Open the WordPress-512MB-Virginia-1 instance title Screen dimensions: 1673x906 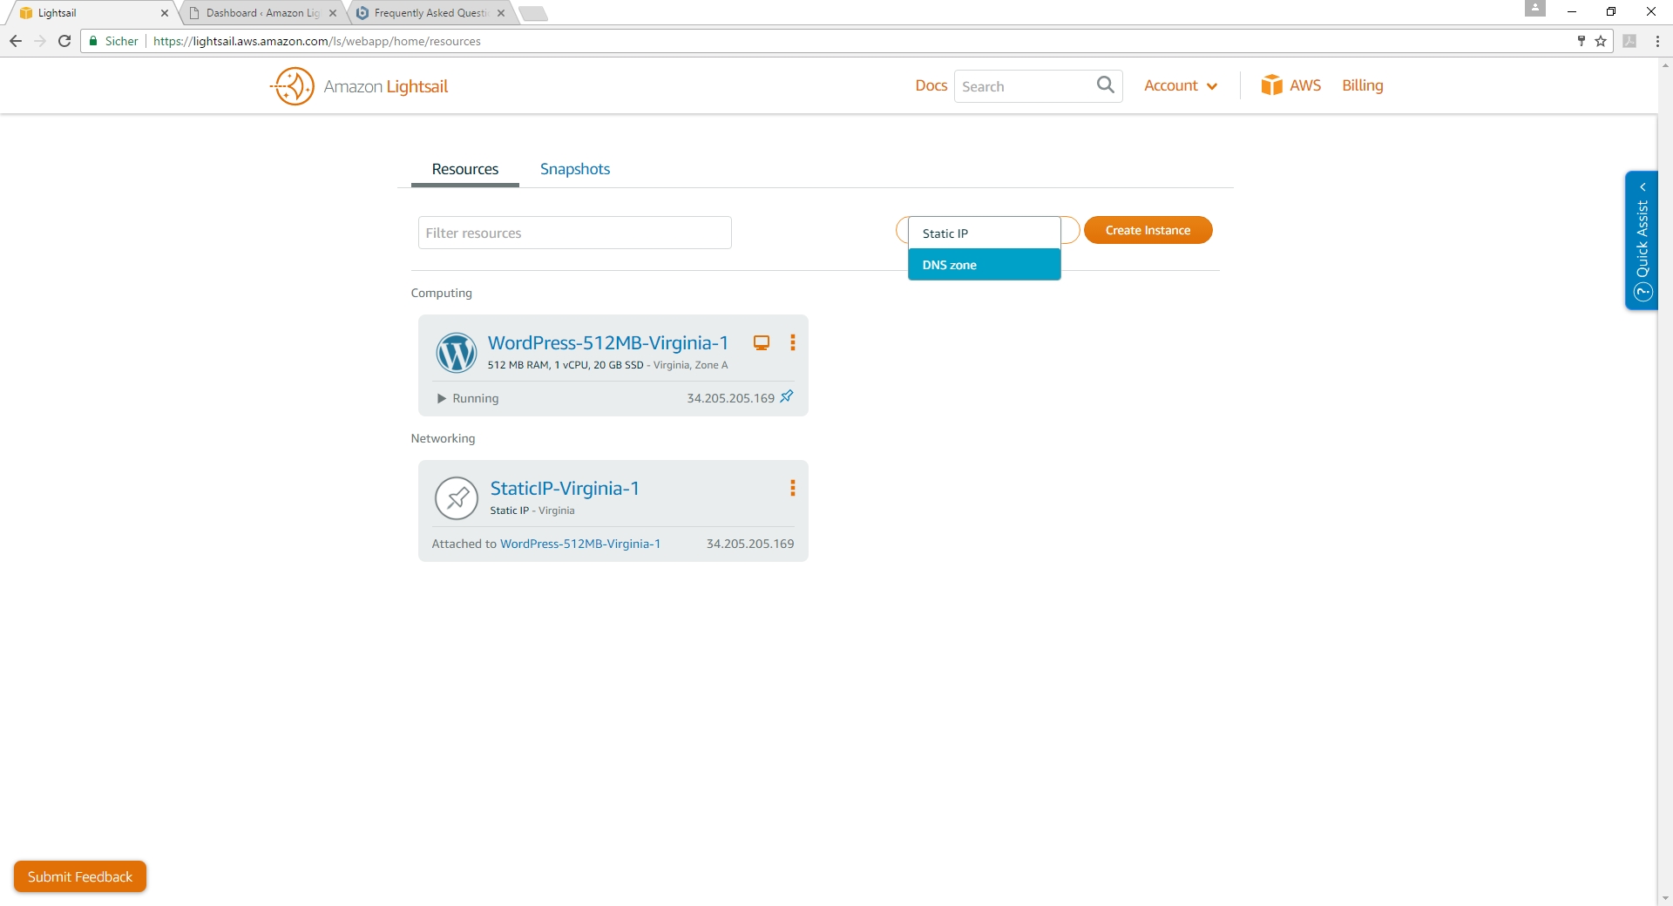point(608,343)
